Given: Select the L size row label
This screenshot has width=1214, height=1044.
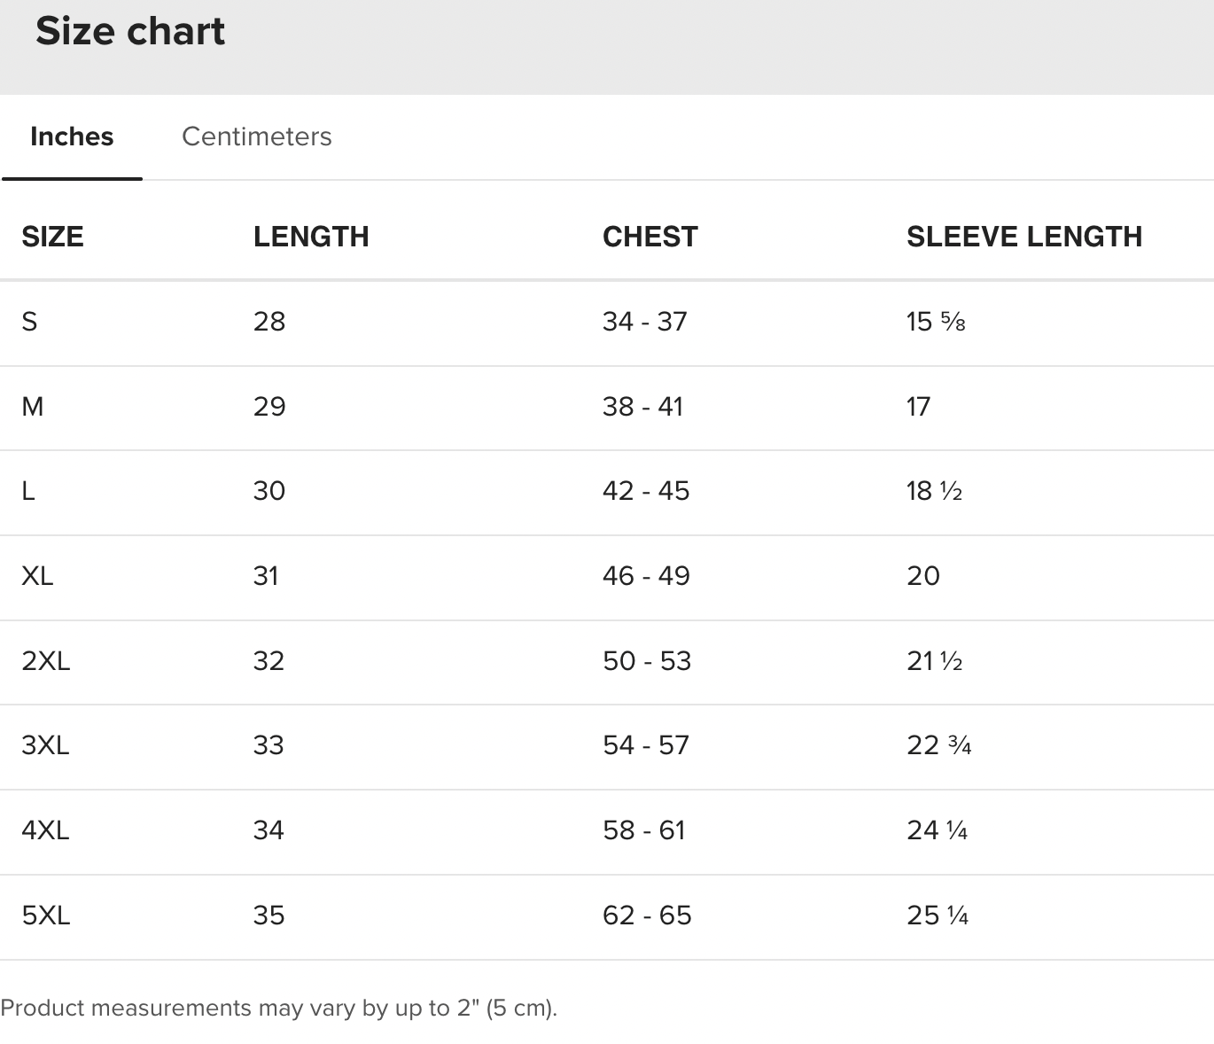Looking at the screenshot, I should click(x=28, y=491).
